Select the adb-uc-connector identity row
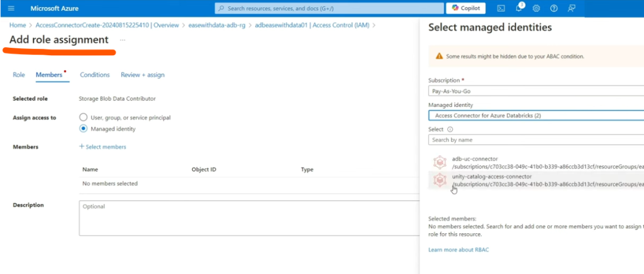The height and width of the screenshot is (274, 644). tap(536, 162)
